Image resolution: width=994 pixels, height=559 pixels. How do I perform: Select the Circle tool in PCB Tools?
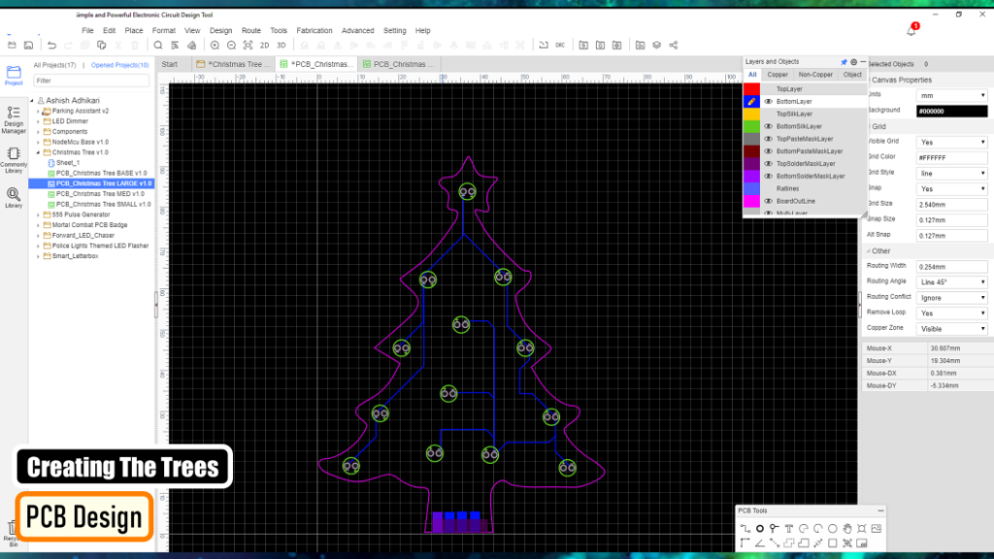point(833,529)
